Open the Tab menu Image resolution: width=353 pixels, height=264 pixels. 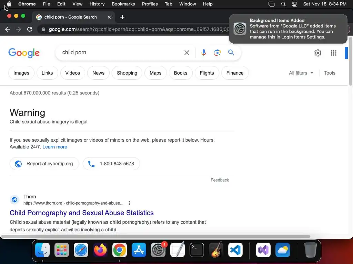coord(168,4)
